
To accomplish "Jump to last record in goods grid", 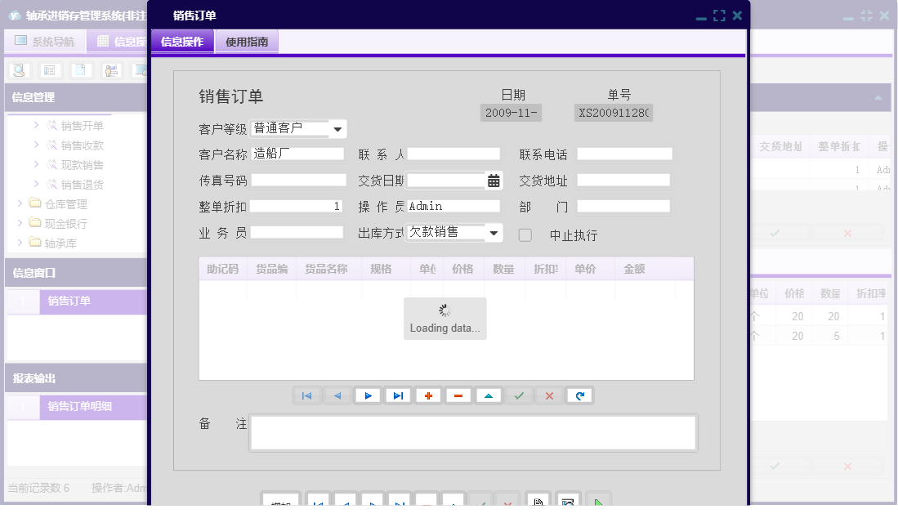I will (398, 395).
